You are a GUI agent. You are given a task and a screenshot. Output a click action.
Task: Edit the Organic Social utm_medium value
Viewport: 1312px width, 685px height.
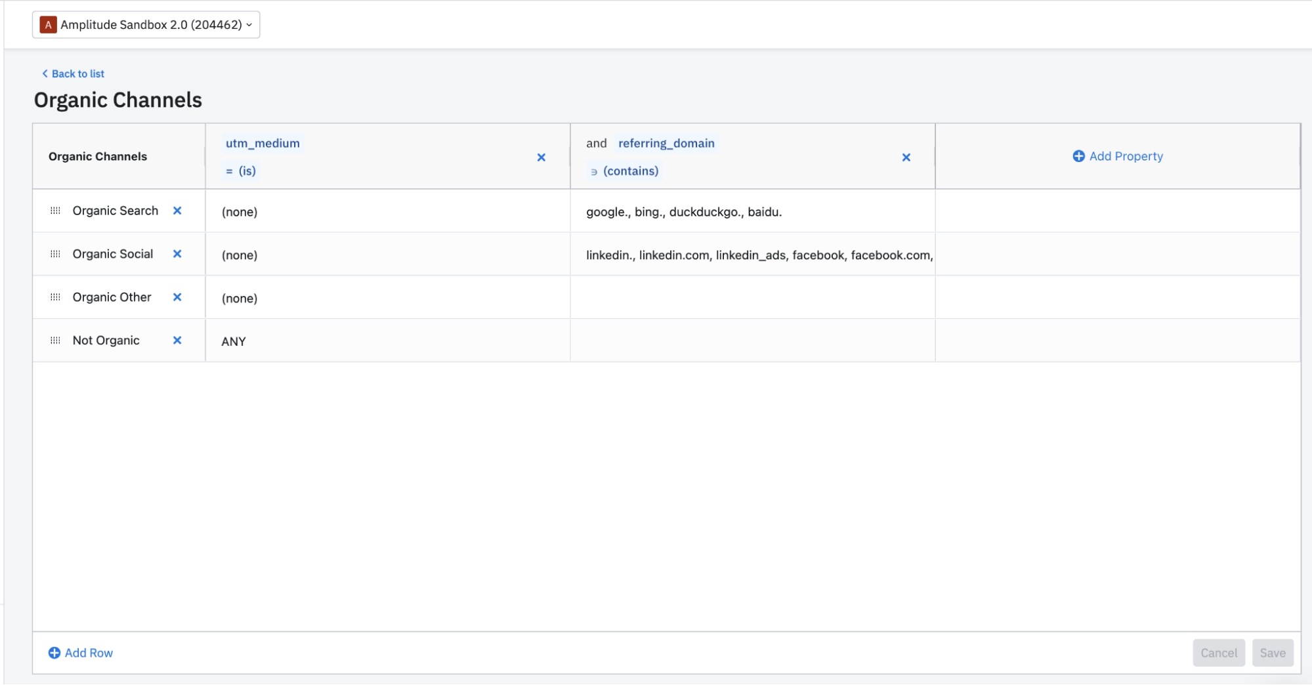pos(388,255)
